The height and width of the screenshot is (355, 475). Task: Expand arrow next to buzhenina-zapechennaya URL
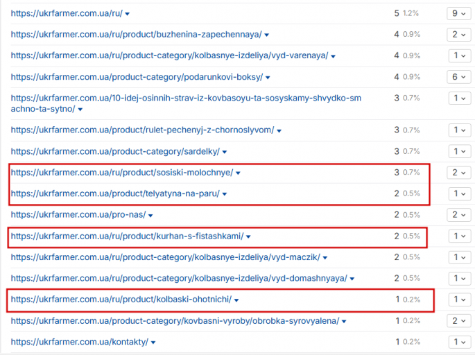click(266, 35)
